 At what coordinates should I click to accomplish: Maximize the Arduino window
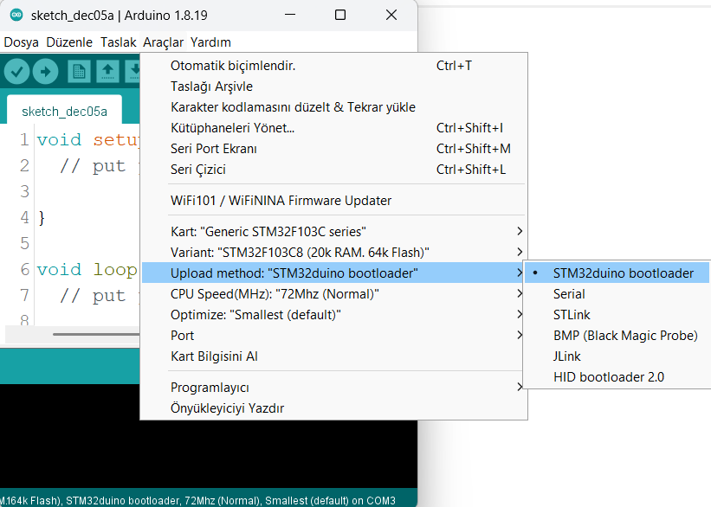[x=340, y=16]
